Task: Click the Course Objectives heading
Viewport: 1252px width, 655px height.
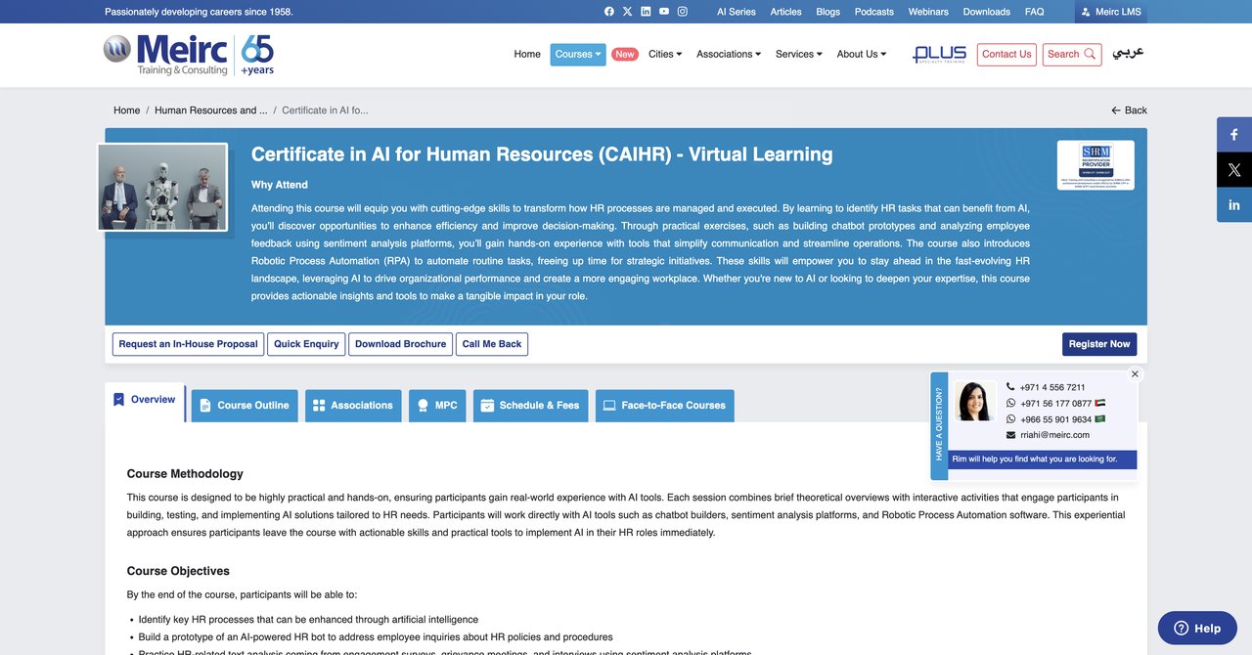Action: (178, 571)
